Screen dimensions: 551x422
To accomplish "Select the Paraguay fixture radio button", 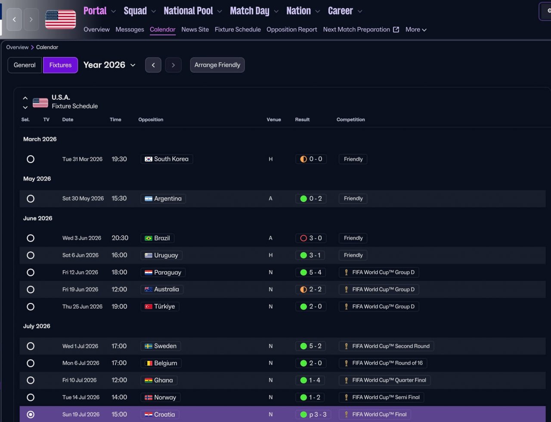I will [31, 272].
